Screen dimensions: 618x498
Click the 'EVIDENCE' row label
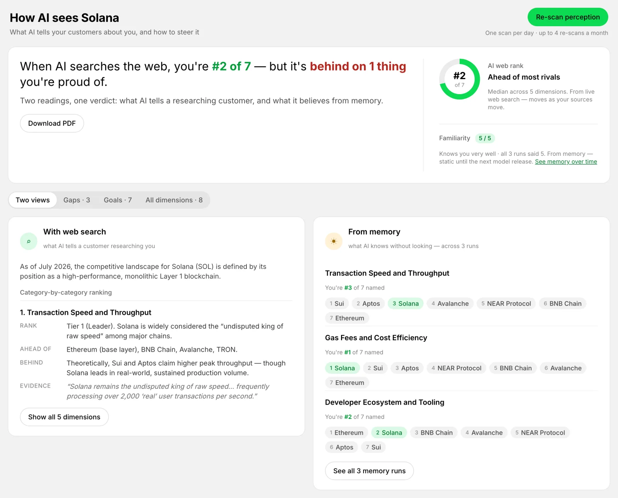click(35, 386)
